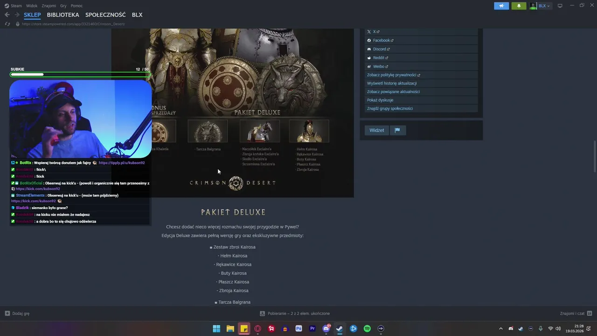This screenshot has width=597, height=336.
Task: Open Sticky Notes in the taskbar
Action: (x=244, y=329)
